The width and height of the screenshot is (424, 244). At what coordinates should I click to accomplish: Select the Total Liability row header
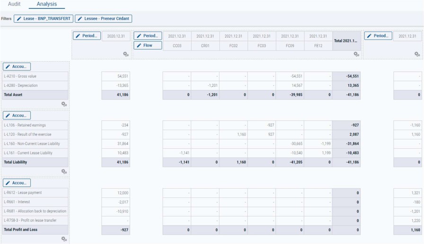coord(35,162)
